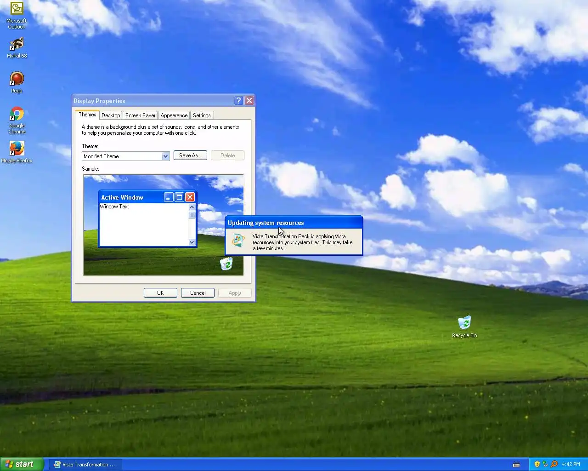
Task: Select the Recycle Bin on the desktop
Action: click(x=464, y=327)
